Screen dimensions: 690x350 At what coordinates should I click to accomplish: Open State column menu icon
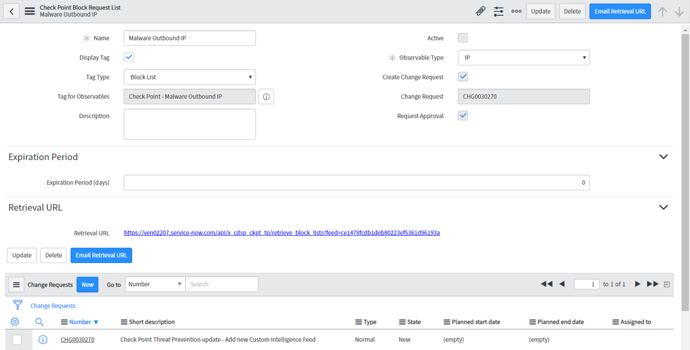pos(402,322)
